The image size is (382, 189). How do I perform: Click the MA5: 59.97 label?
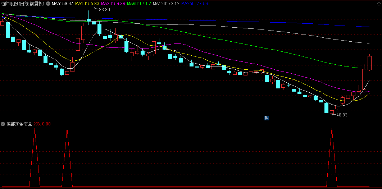[x=62, y=4]
